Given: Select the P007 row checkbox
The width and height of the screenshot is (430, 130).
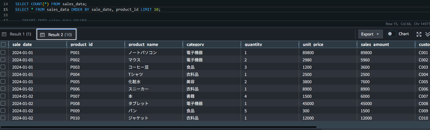Looking at the screenshot, I should 3,96.
